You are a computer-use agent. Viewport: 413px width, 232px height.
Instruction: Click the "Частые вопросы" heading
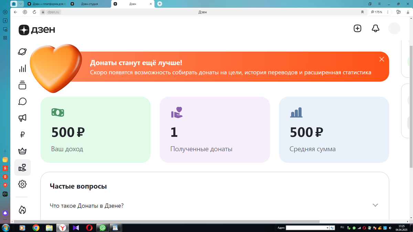click(78, 186)
